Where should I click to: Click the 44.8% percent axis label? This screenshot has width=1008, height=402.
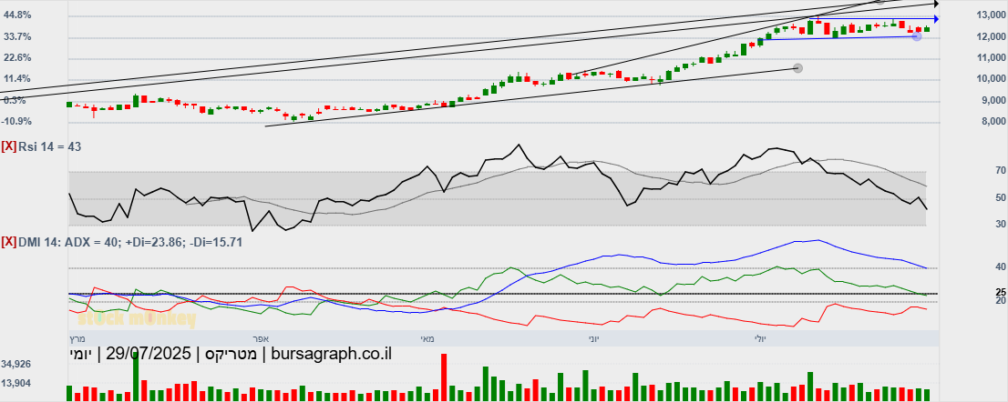pos(16,15)
